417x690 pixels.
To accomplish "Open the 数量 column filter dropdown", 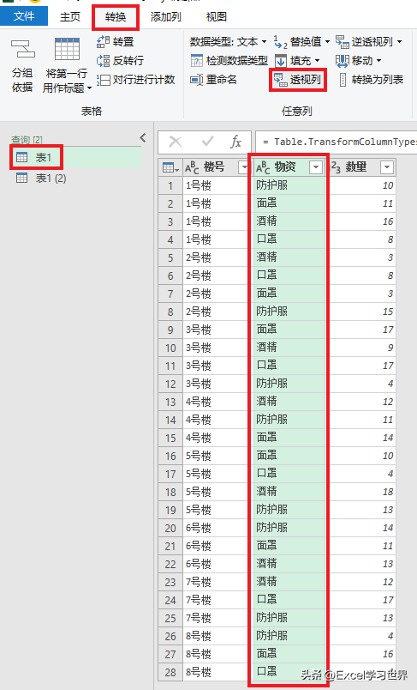I will (x=387, y=167).
